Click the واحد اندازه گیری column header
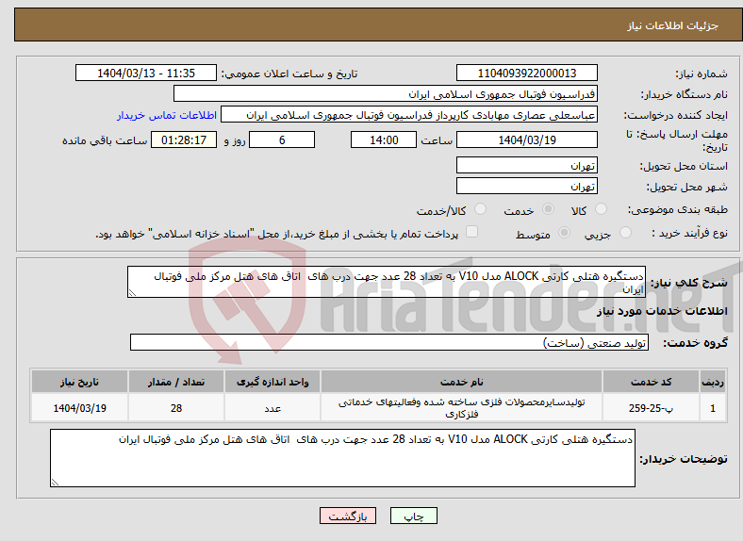Screen dimensions: 743x541 tap(272, 382)
